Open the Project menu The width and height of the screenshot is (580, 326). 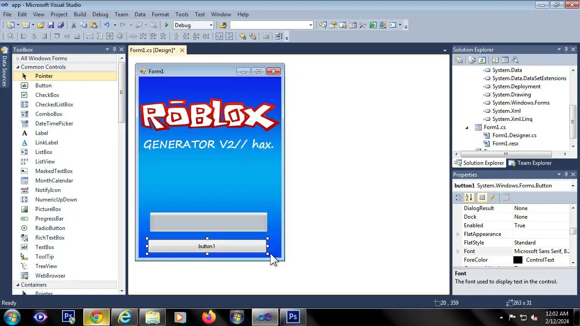pyautogui.click(x=59, y=14)
